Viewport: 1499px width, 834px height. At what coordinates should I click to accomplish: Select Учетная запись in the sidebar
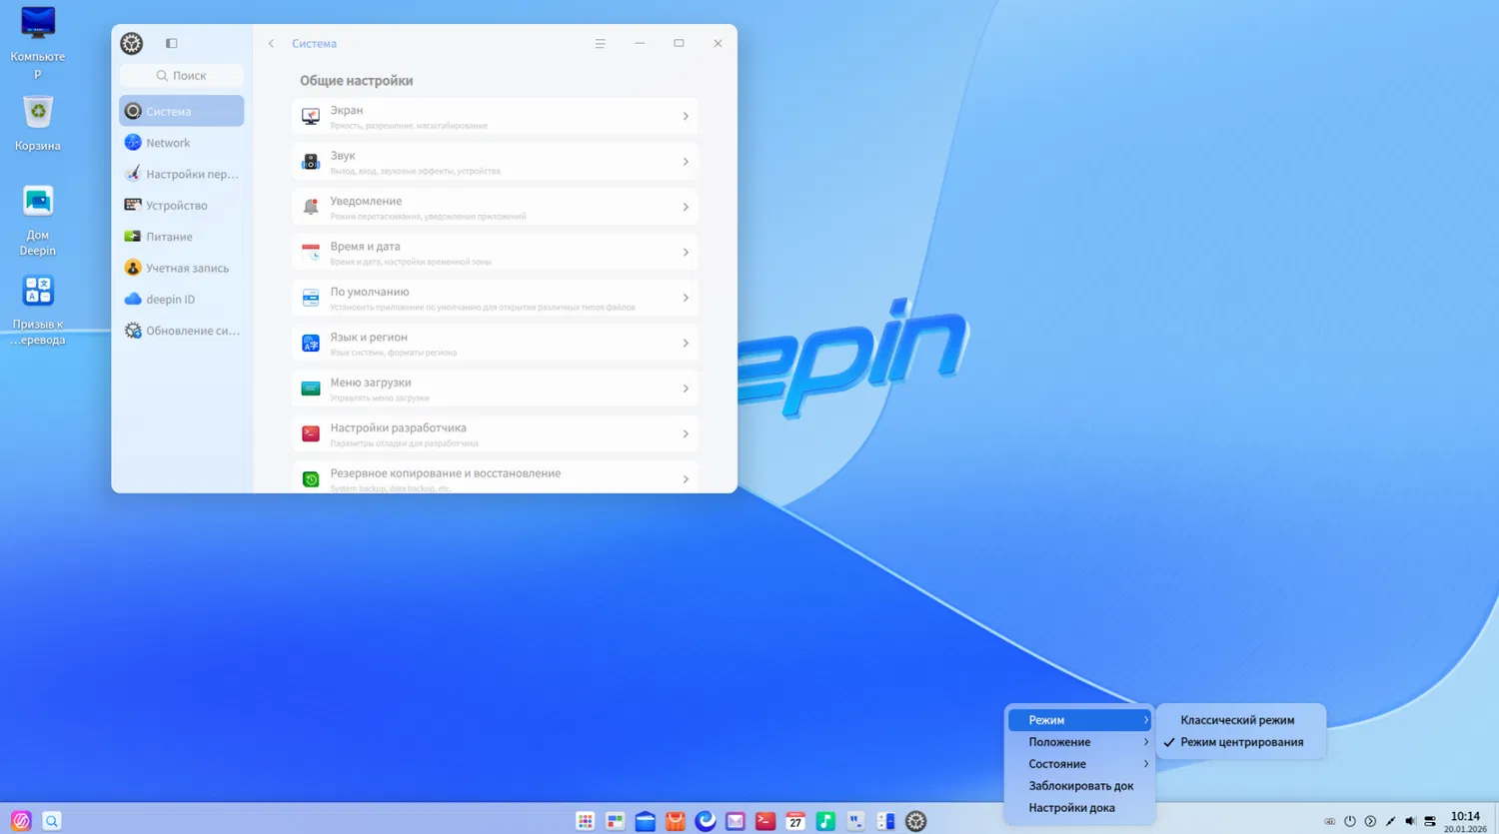[x=181, y=268]
